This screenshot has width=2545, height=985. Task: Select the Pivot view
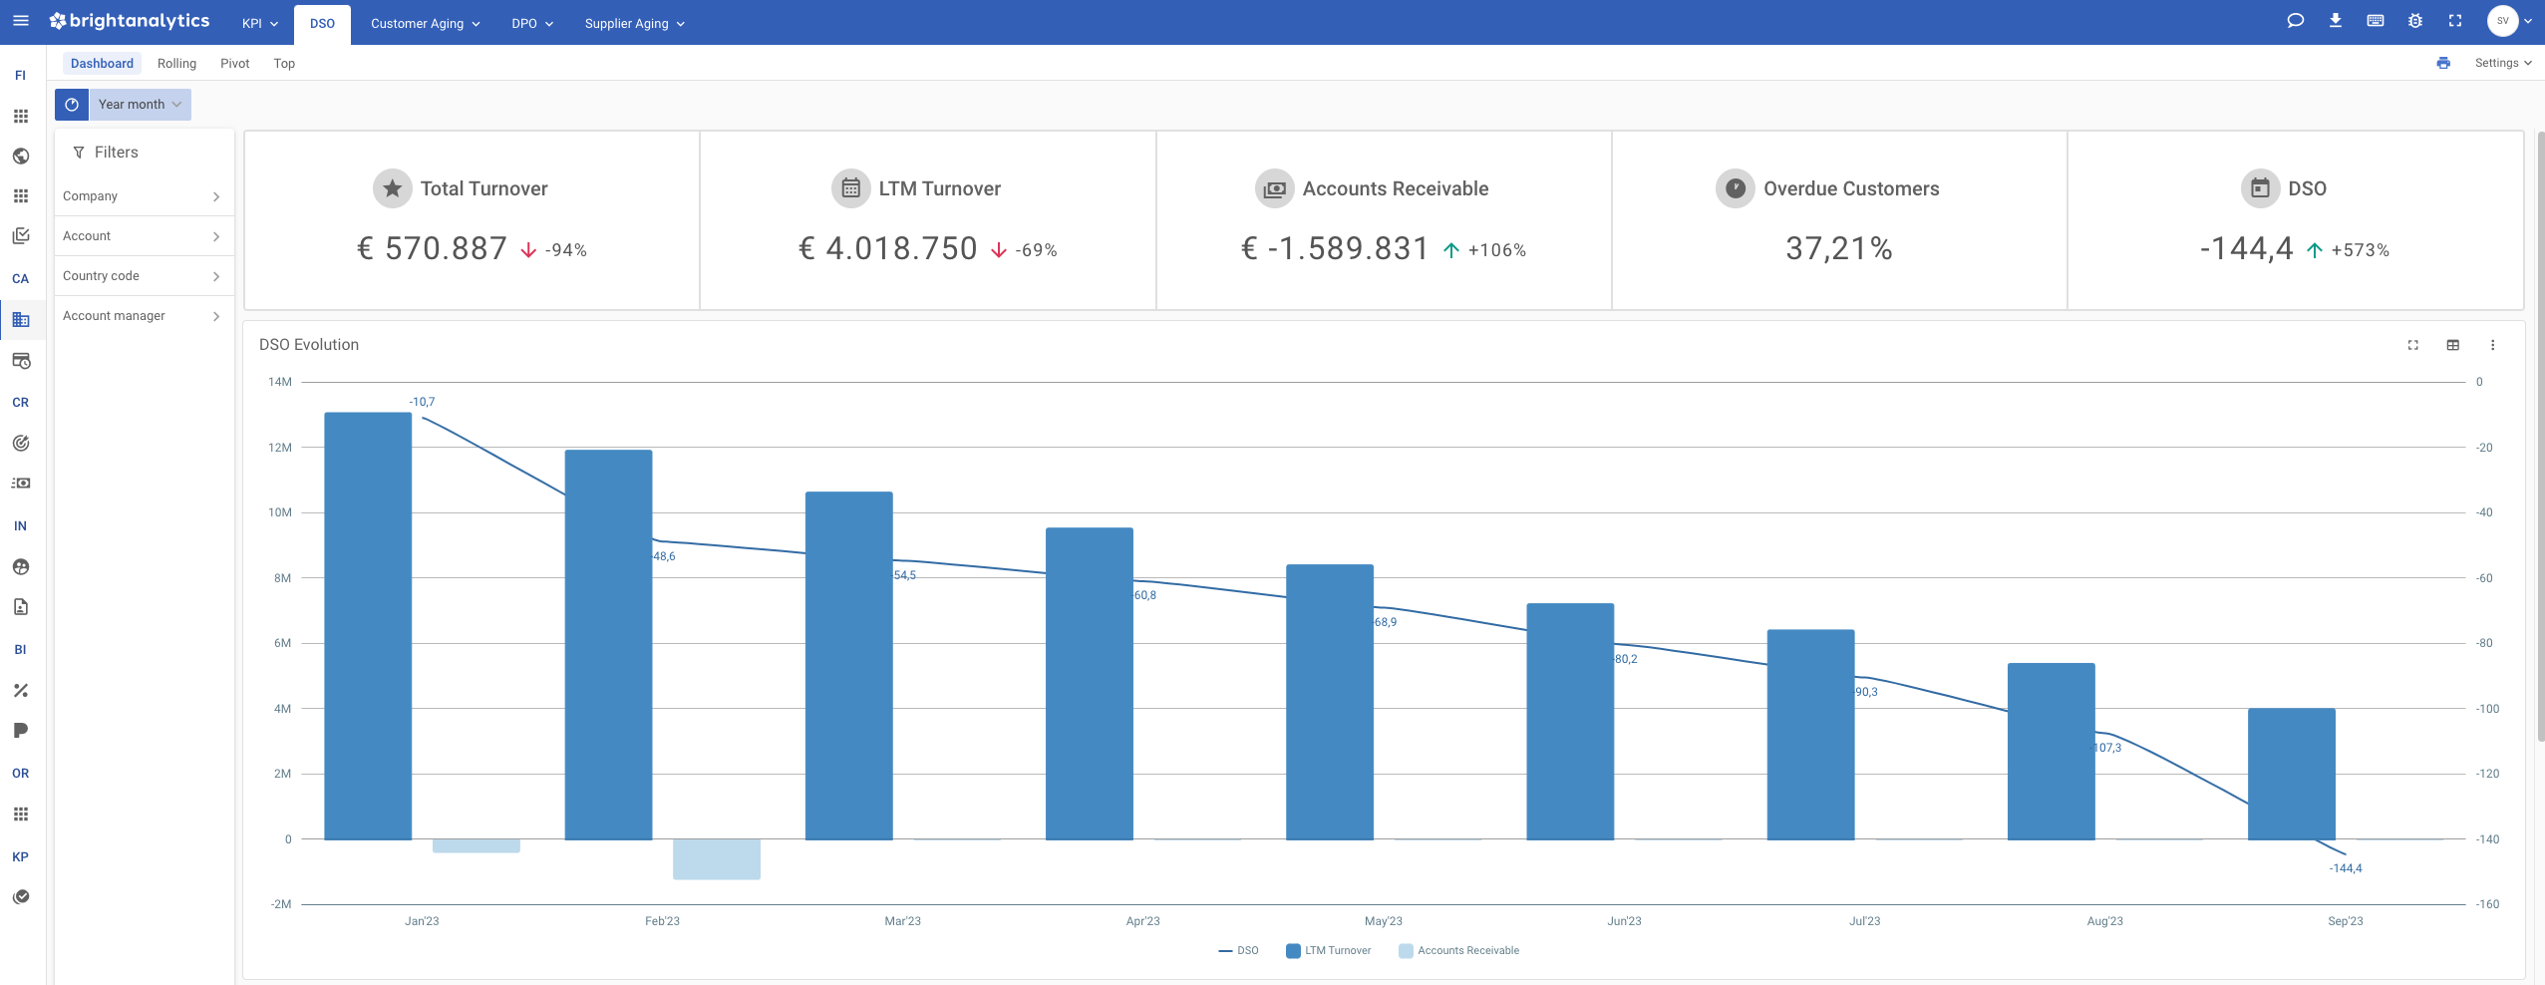(234, 63)
